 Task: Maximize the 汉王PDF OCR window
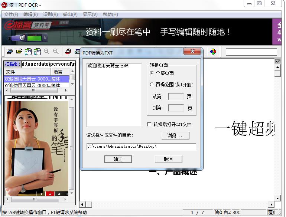coord(259,3)
